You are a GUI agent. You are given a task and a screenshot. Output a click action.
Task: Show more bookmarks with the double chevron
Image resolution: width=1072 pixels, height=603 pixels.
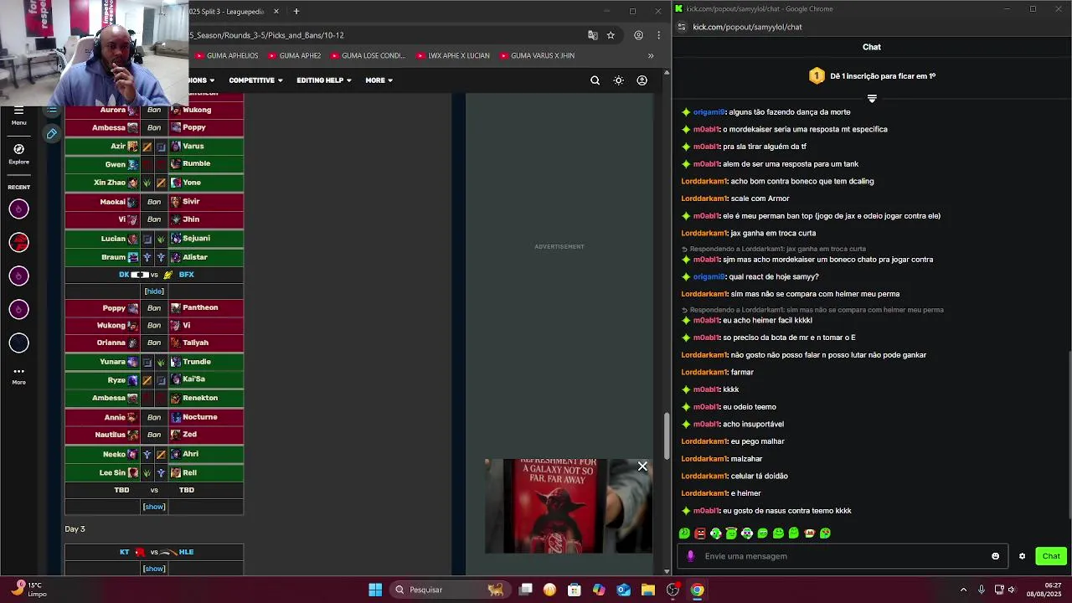(x=651, y=55)
